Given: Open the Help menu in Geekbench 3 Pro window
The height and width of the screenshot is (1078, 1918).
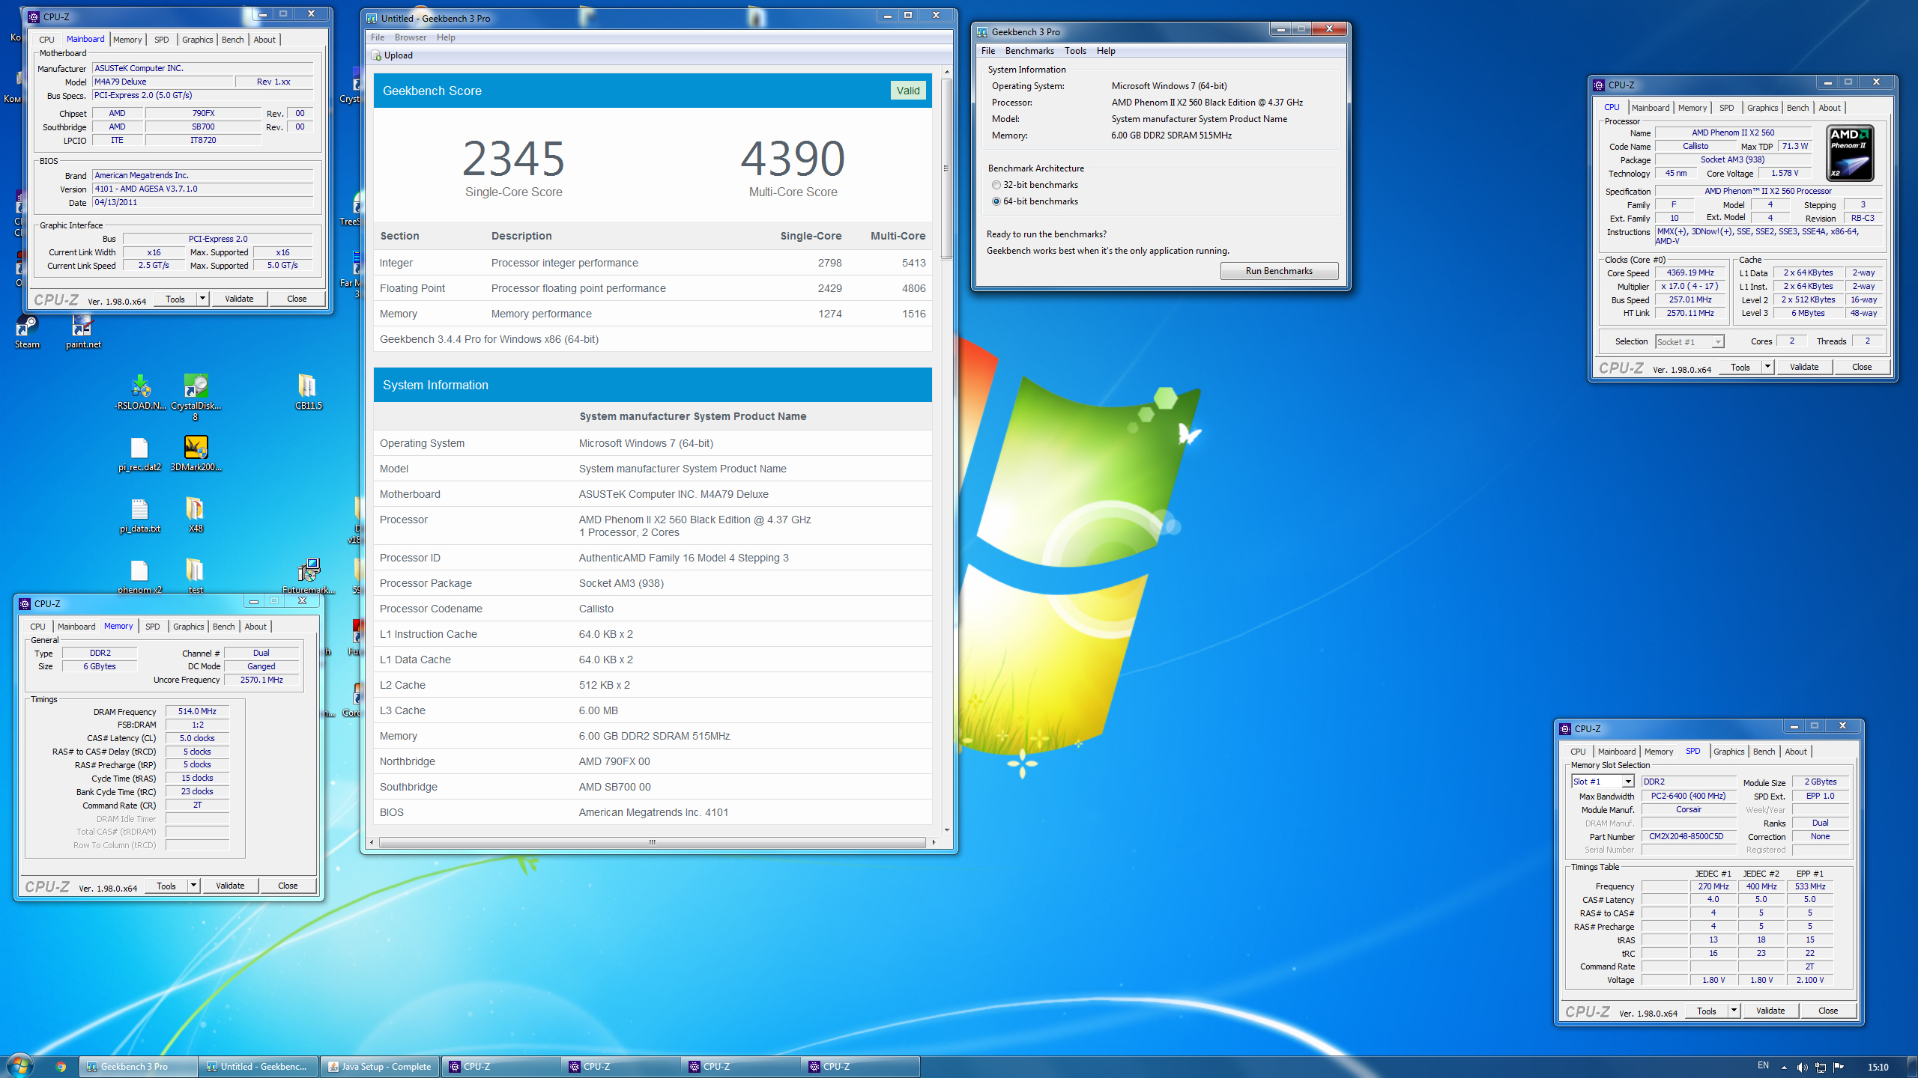Looking at the screenshot, I should pos(1106,51).
